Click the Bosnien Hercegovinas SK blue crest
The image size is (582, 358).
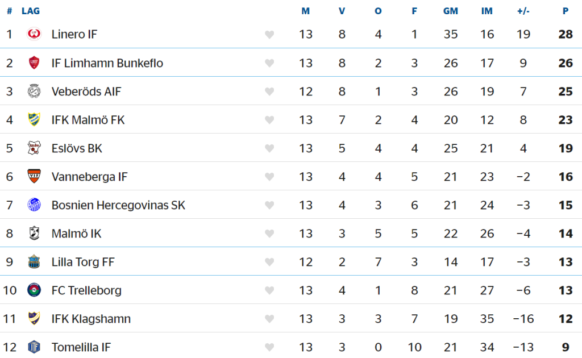[x=34, y=205]
